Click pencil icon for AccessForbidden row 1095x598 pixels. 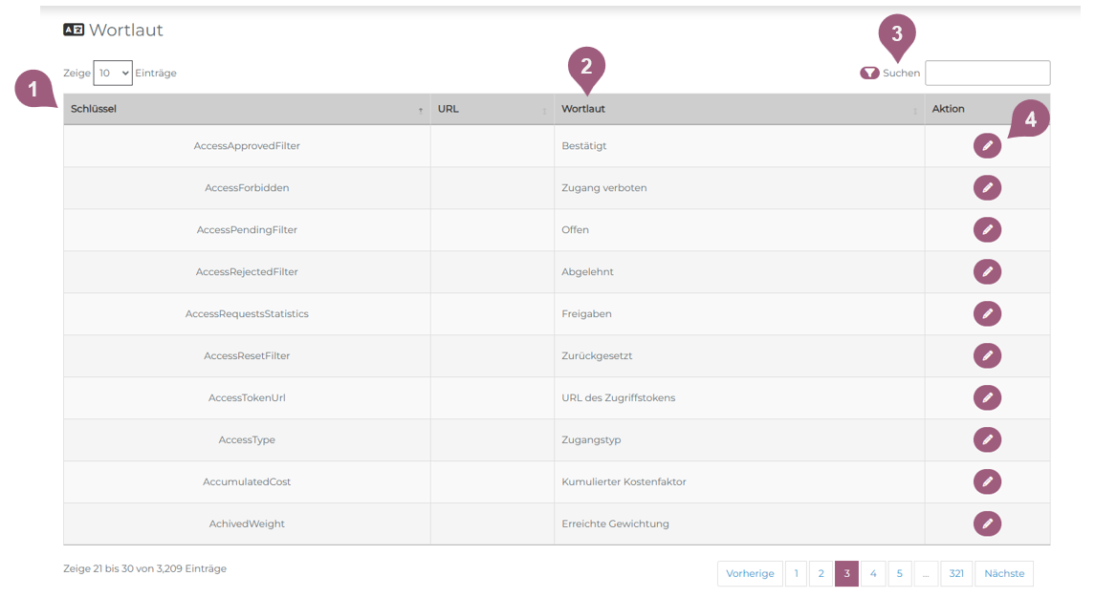987,188
